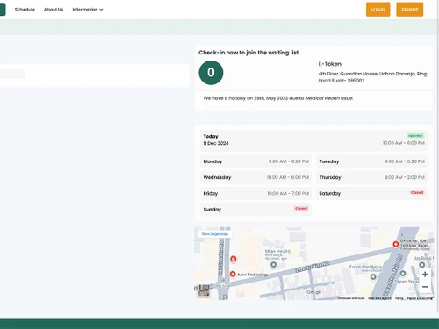Open the 'View larger map' link
Image resolution: width=439 pixels, height=329 pixels.
coord(215,234)
